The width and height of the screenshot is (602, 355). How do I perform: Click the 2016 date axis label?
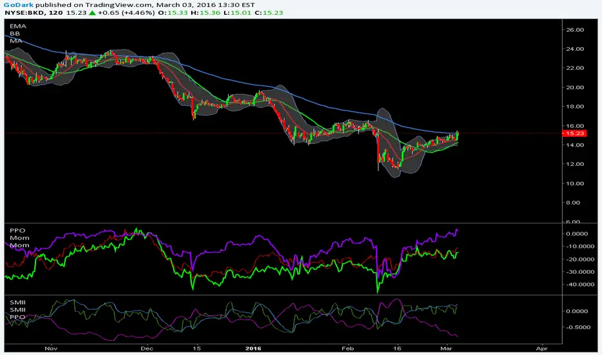(253, 349)
